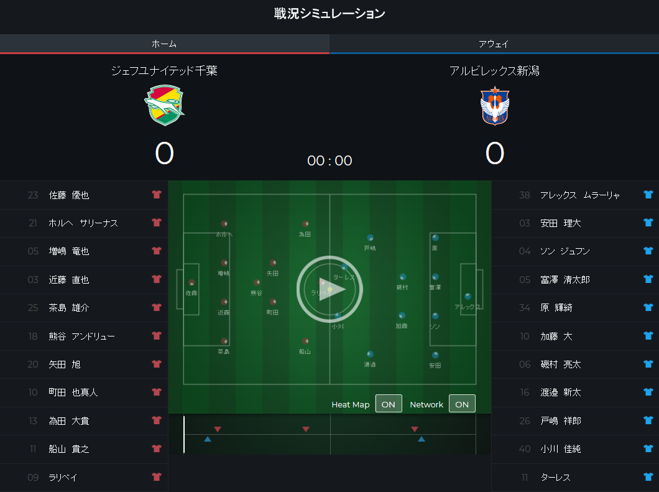This screenshot has width=659, height=492.
Task: Toggle the Heat Map ON button
Action: pyautogui.click(x=389, y=404)
